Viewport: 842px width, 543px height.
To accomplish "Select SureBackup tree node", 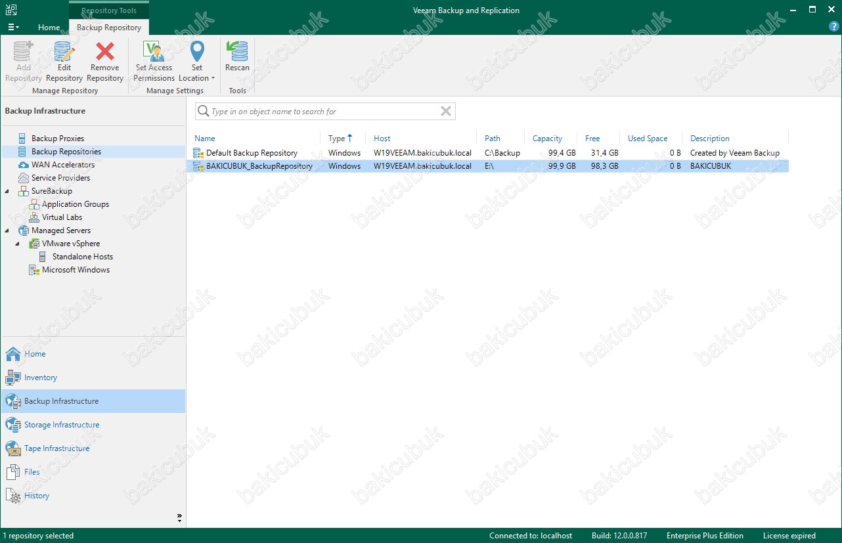I will (x=52, y=191).
